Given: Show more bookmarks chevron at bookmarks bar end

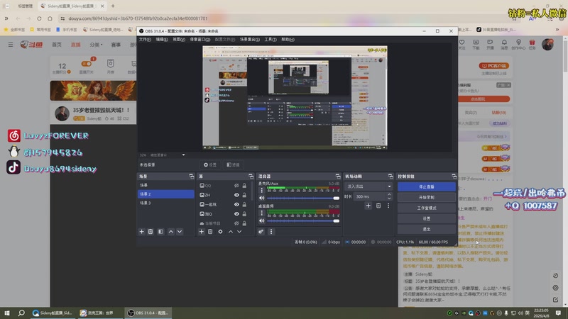Looking at the screenshot, I should [557, 29].
